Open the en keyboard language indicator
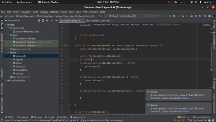Screen dimensions: 216x122 [x=183, y=2]
